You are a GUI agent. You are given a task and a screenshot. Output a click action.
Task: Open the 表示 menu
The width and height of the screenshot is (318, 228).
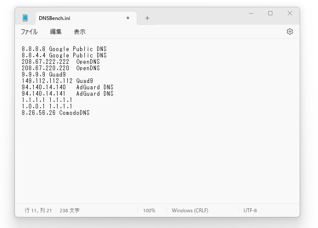click(x=79, y=32)
